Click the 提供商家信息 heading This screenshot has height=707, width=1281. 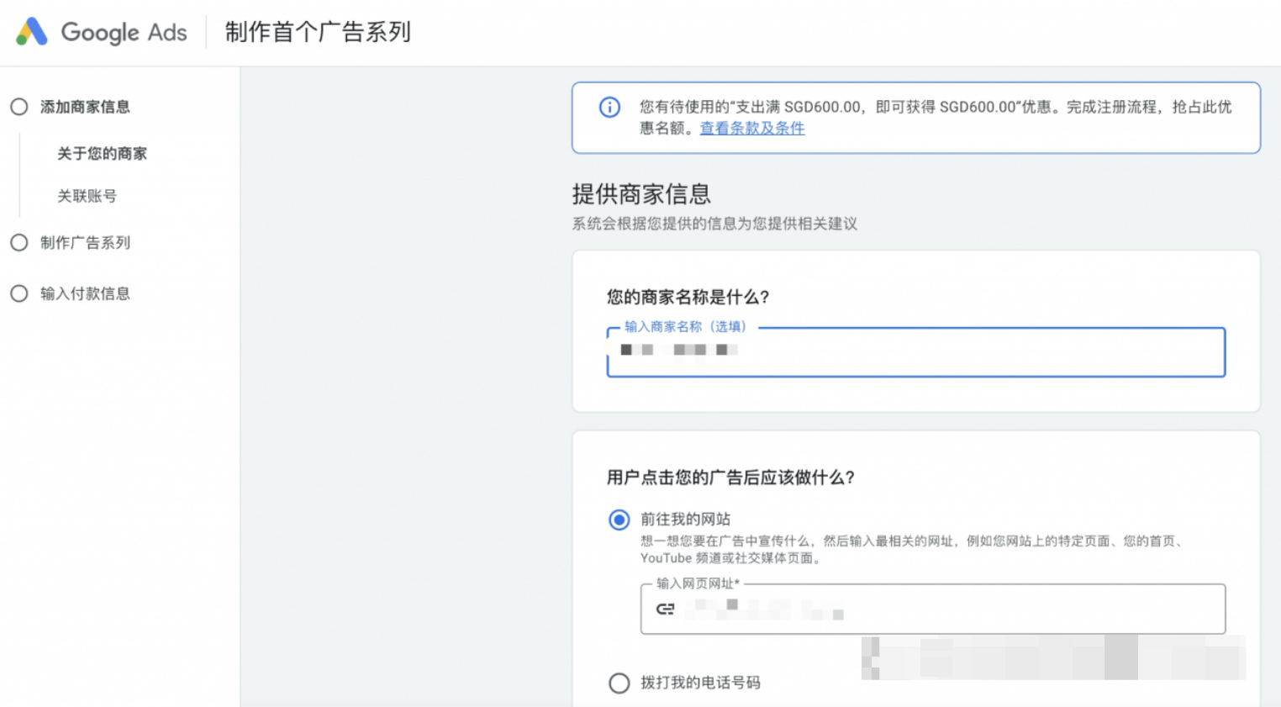point(641,194)
